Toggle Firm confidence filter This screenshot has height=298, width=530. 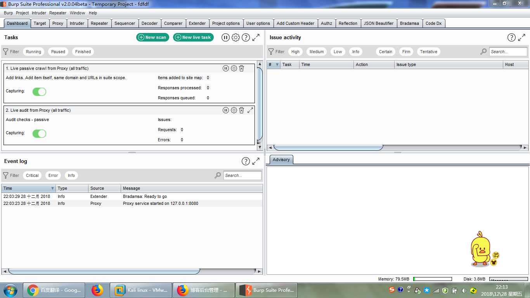point(406,52)
